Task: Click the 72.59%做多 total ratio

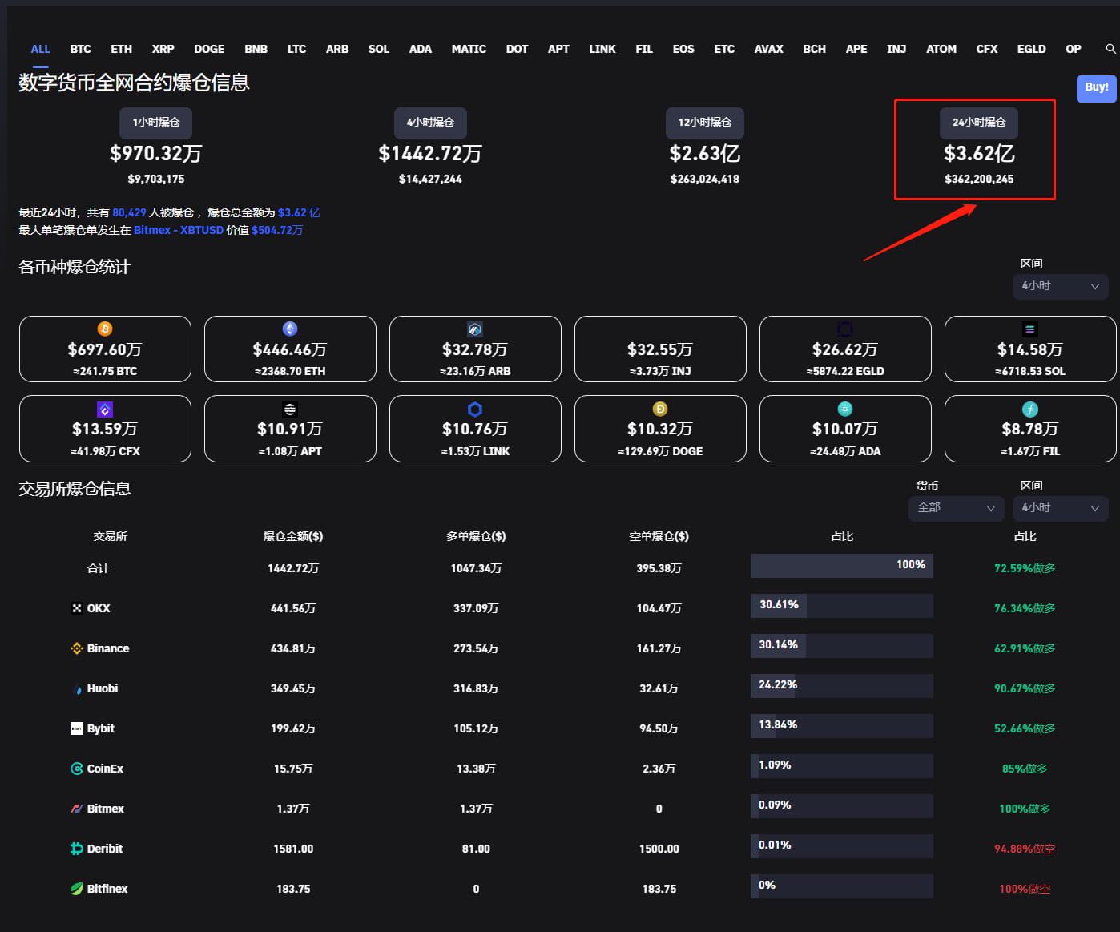Action: (x=1025, y=568)
